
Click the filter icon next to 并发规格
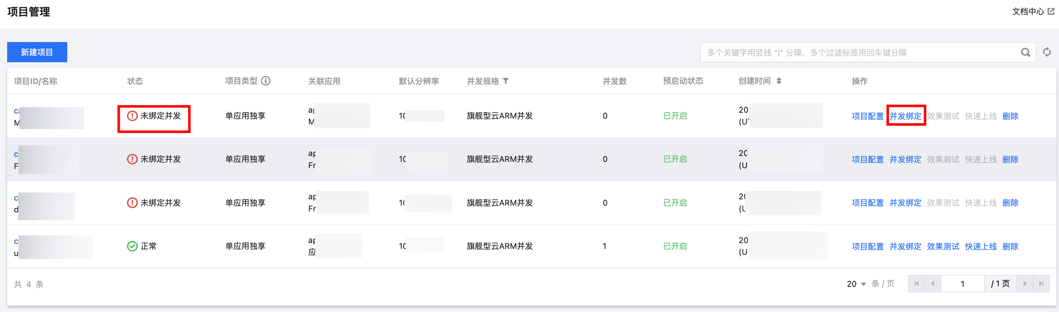point(506,81)
